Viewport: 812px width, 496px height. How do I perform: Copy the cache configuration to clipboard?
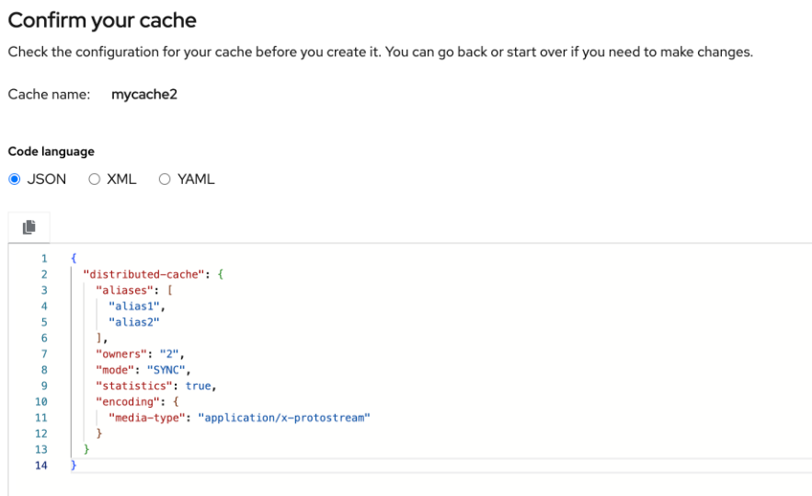(29, 227)
